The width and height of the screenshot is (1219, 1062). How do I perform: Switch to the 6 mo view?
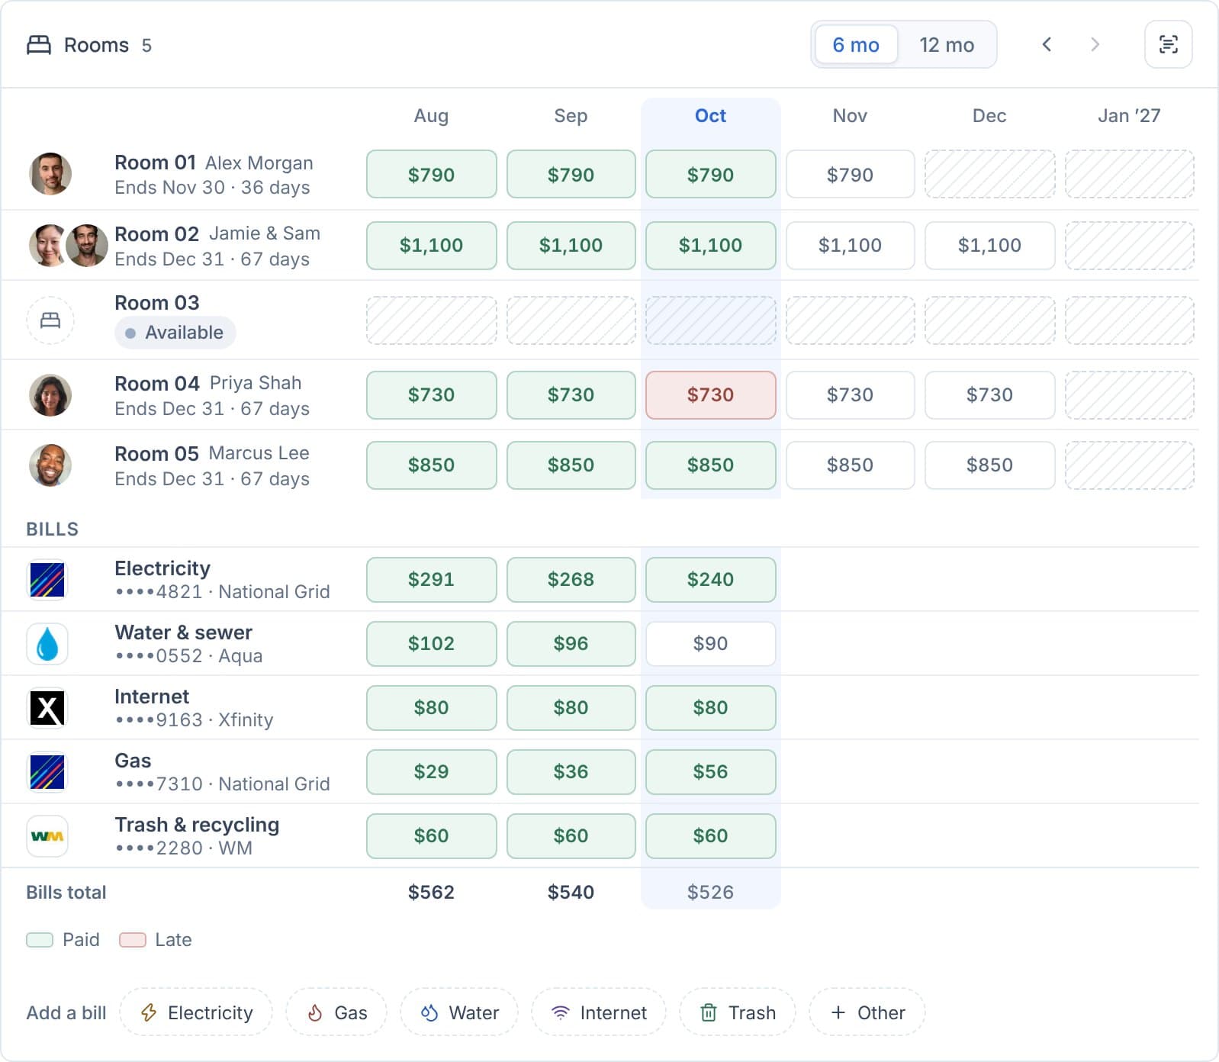pos(855,45)
